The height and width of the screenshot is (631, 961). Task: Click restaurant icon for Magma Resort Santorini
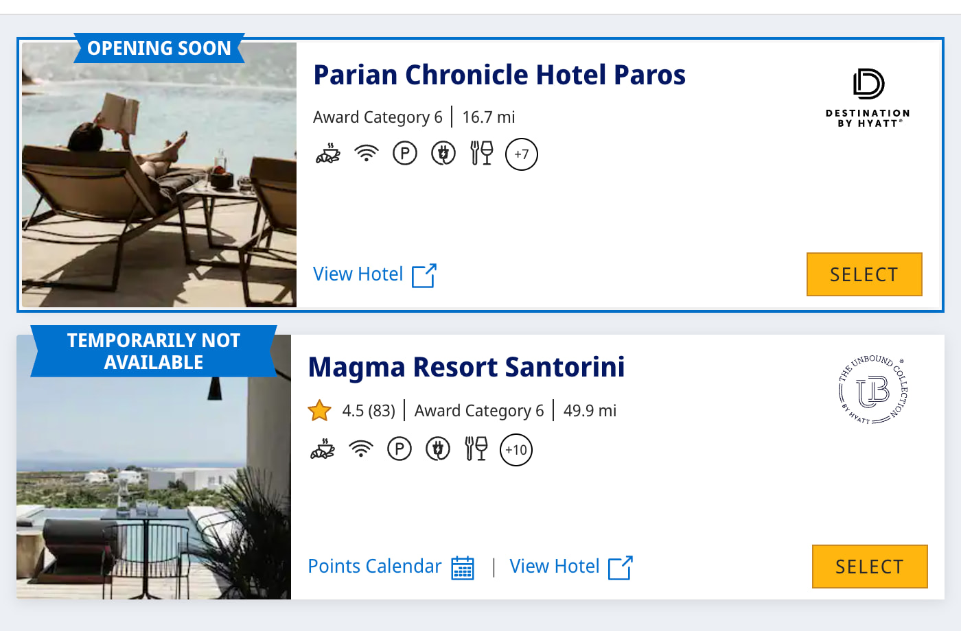click(476, 449)
